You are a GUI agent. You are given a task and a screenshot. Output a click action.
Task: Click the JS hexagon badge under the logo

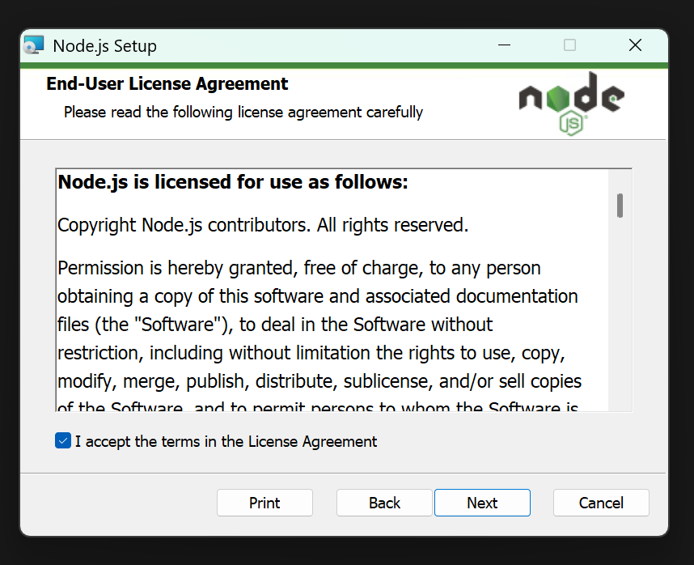tap(571, 124)
